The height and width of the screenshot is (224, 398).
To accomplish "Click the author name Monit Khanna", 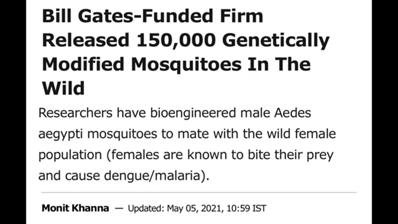I will (75, 208).
